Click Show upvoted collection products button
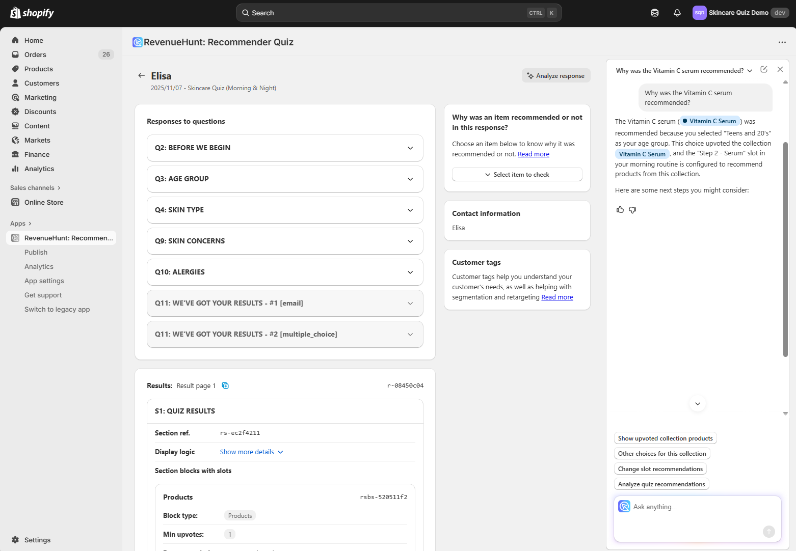This screenshot has height=551, width=796. pyautogui.click(x=665, y=438)
